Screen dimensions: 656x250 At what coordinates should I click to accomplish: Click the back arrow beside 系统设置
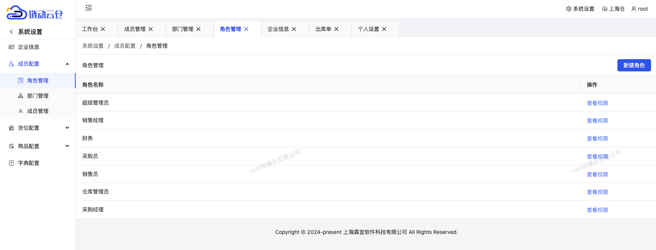pyautogui.click(x=11, y=32)
